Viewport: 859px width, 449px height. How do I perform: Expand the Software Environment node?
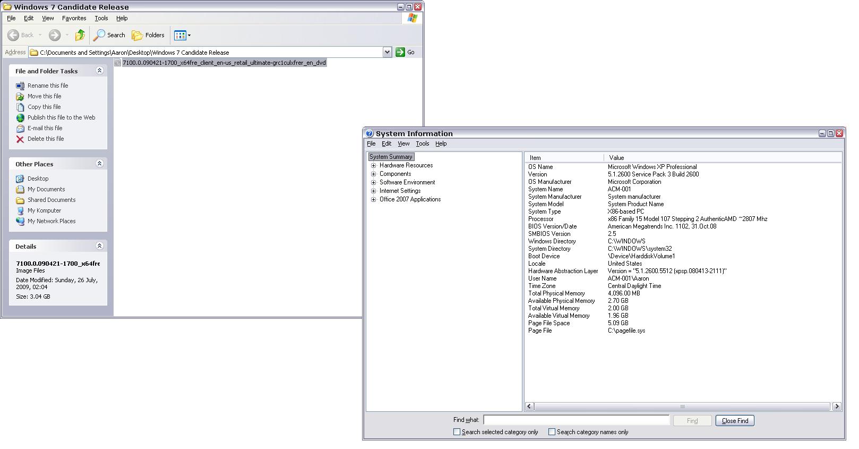click(374, 182)
